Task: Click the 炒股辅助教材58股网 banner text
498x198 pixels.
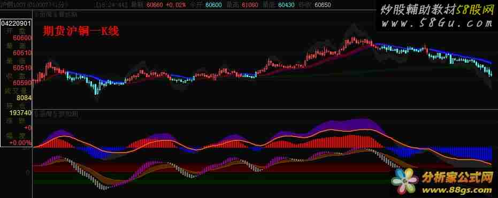Action: pyautogui.click(x=436, y=11)
